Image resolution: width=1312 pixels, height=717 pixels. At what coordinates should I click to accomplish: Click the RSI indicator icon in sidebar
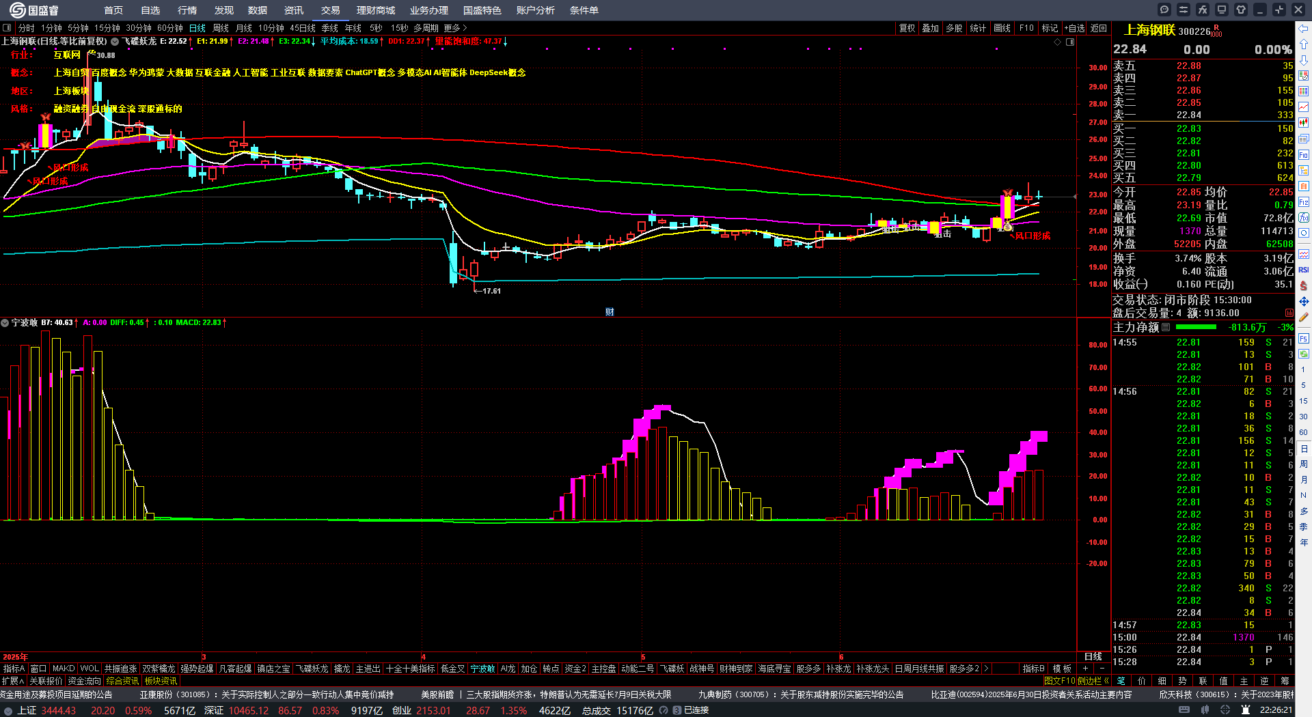tap(1304, 270)
